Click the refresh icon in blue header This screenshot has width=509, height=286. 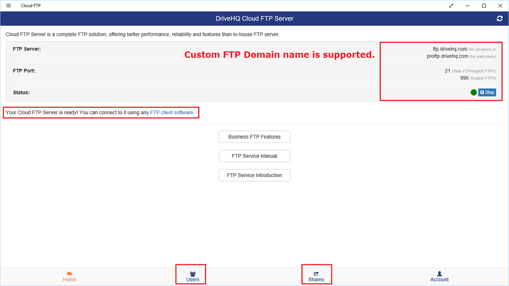click(x=499, y=19)
